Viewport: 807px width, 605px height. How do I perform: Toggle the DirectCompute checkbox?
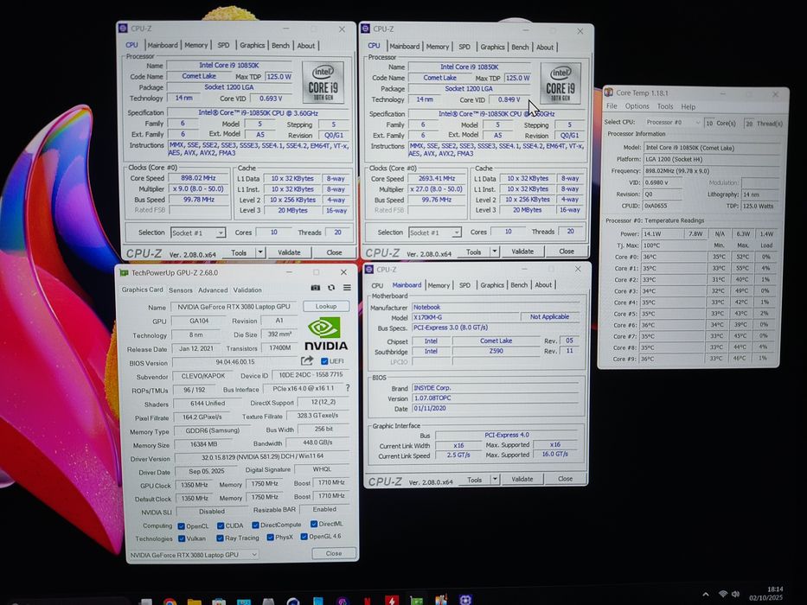tap(255, 525)
